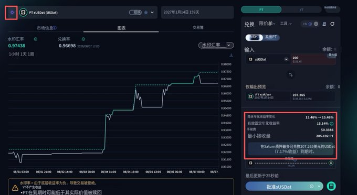The height and width of the screenshot is (195, 357).
Task: Open swap settings via the gear icon
Action: tap(316, 24)
